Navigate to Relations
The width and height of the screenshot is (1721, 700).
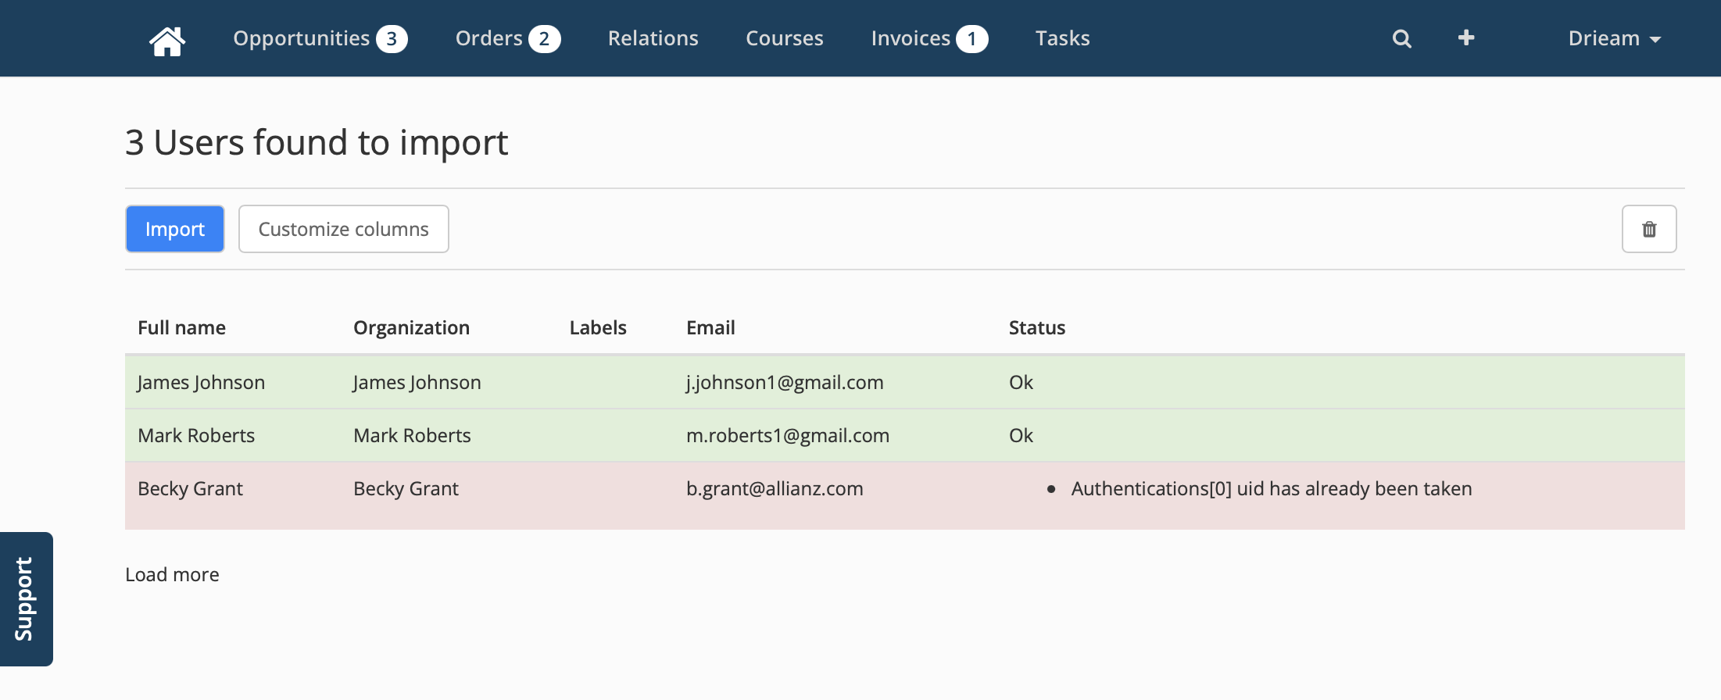tap(653, 38)
